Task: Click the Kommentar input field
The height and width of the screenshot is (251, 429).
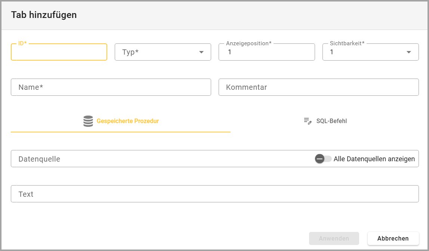Action: pos(318,87)
